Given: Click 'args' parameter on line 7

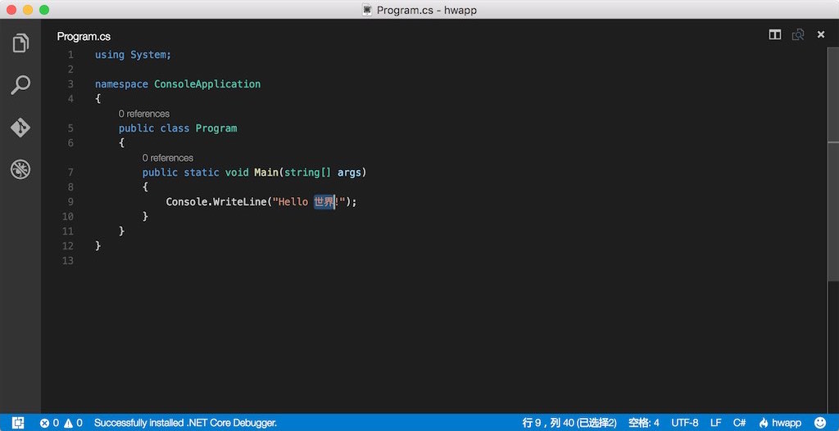Looking at the screenshot, I should tap(349, 173).
